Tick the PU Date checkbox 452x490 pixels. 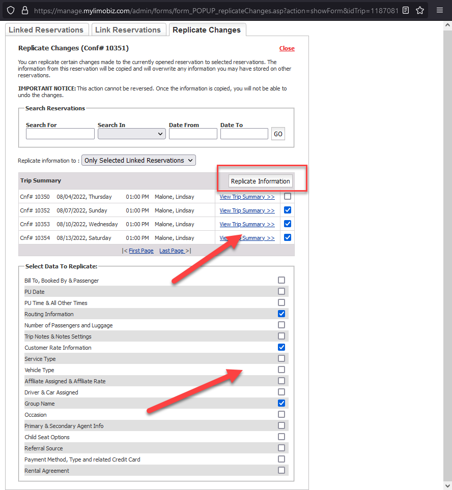(281, 291)
